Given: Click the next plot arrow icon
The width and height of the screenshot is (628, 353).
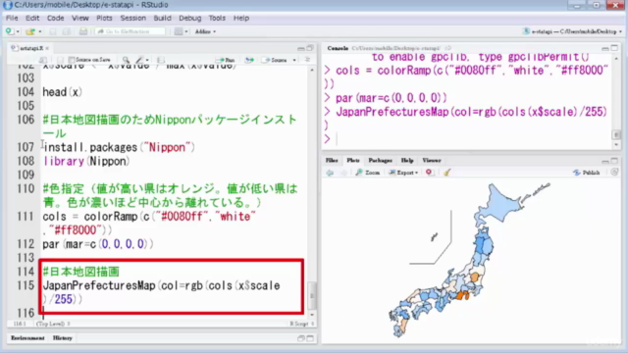Looking at the screenshot, I should 343,173.
